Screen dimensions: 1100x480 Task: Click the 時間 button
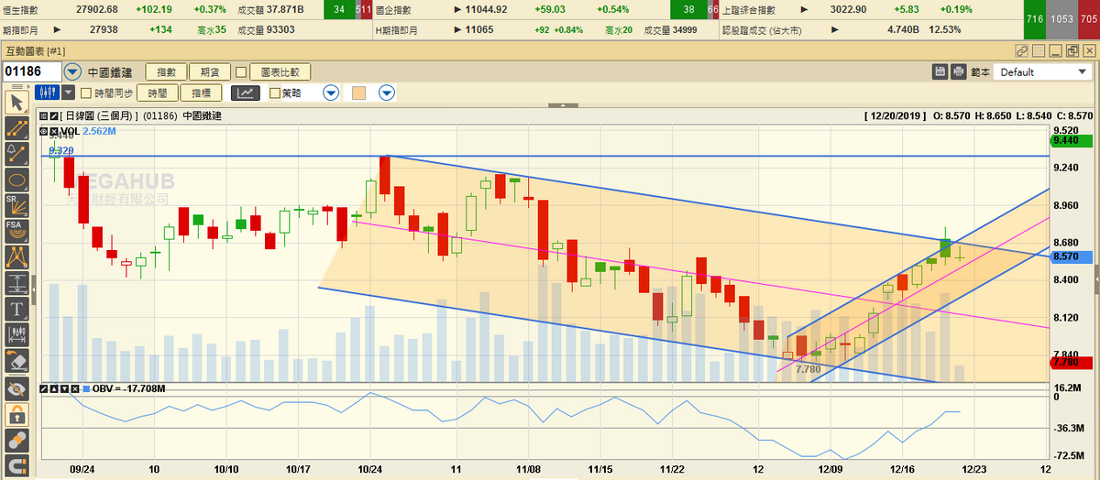coord(157,93)
